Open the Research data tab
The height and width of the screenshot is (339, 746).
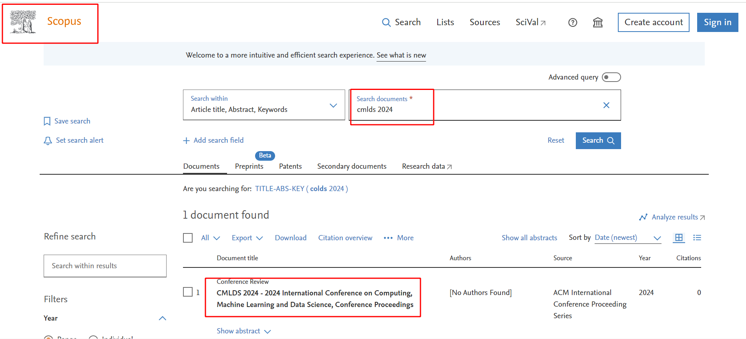point(427,166)
